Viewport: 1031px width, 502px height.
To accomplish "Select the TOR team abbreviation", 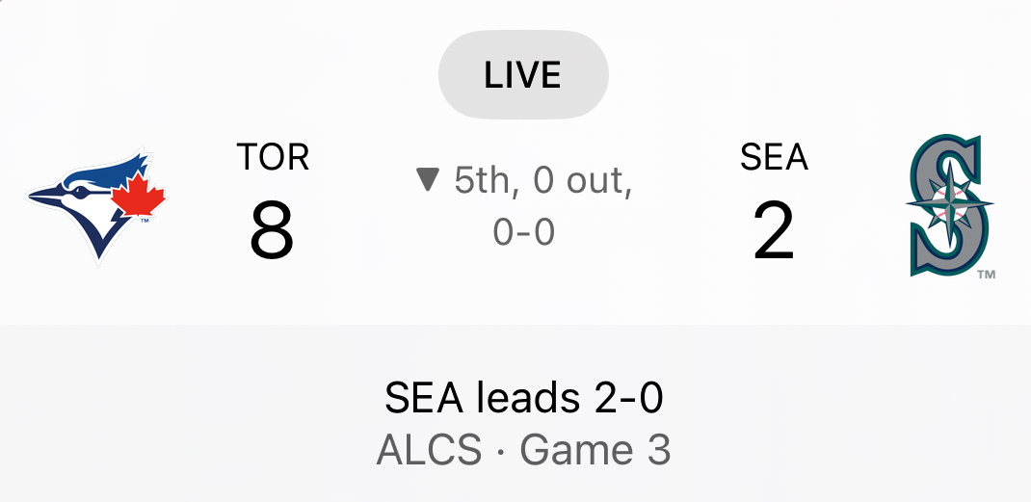I will click(273, 157).
